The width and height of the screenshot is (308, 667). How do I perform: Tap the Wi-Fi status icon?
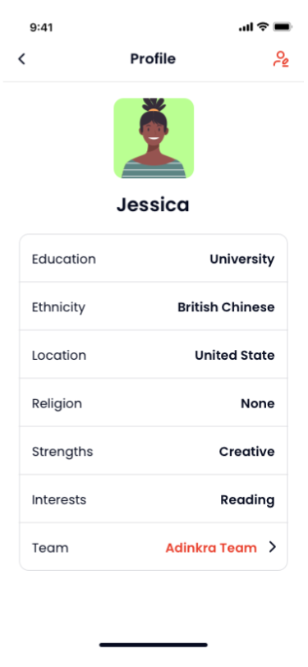click(264, 27)
